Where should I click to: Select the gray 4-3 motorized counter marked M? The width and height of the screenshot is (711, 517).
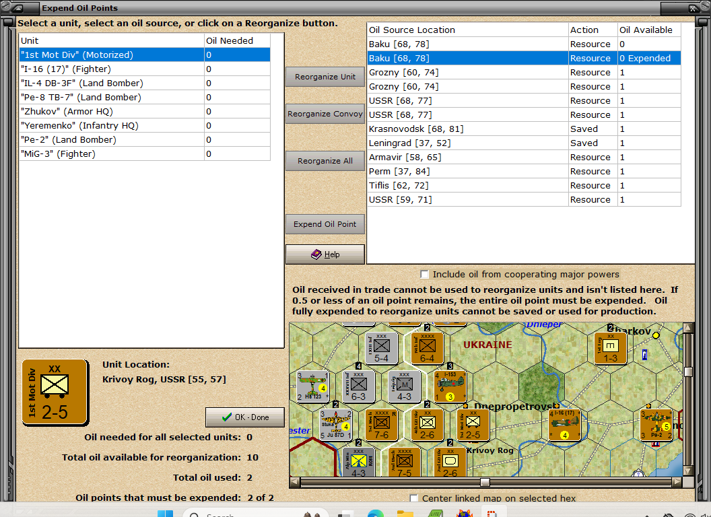click(405, 386)
